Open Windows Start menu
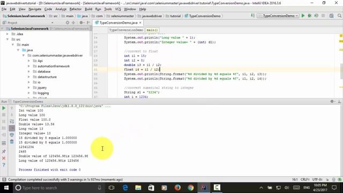Image resolution: width=343 pixels, height=193 pixels. point(6,188)
